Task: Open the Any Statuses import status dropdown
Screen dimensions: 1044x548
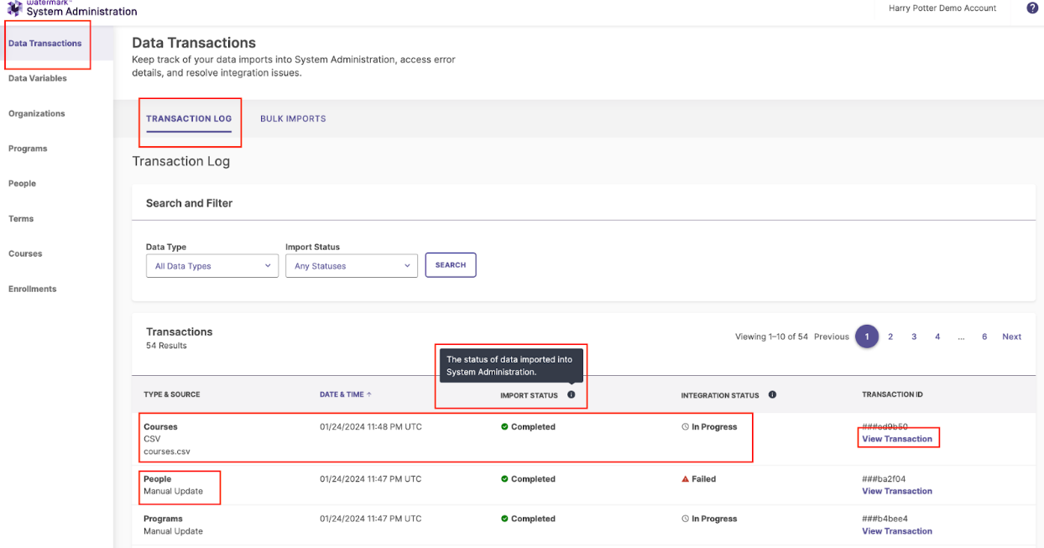Action: (351, 265)
